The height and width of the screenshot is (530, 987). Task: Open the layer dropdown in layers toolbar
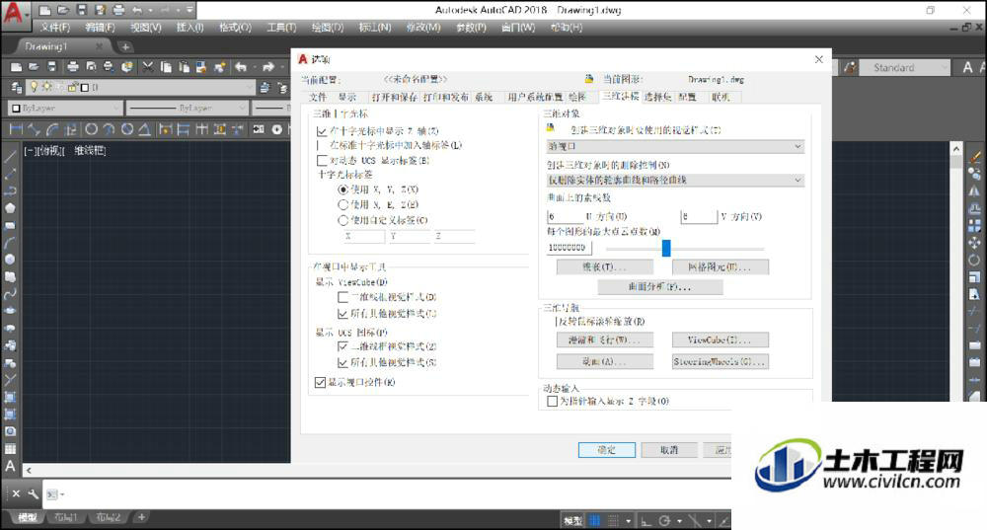tap(141, 88)
